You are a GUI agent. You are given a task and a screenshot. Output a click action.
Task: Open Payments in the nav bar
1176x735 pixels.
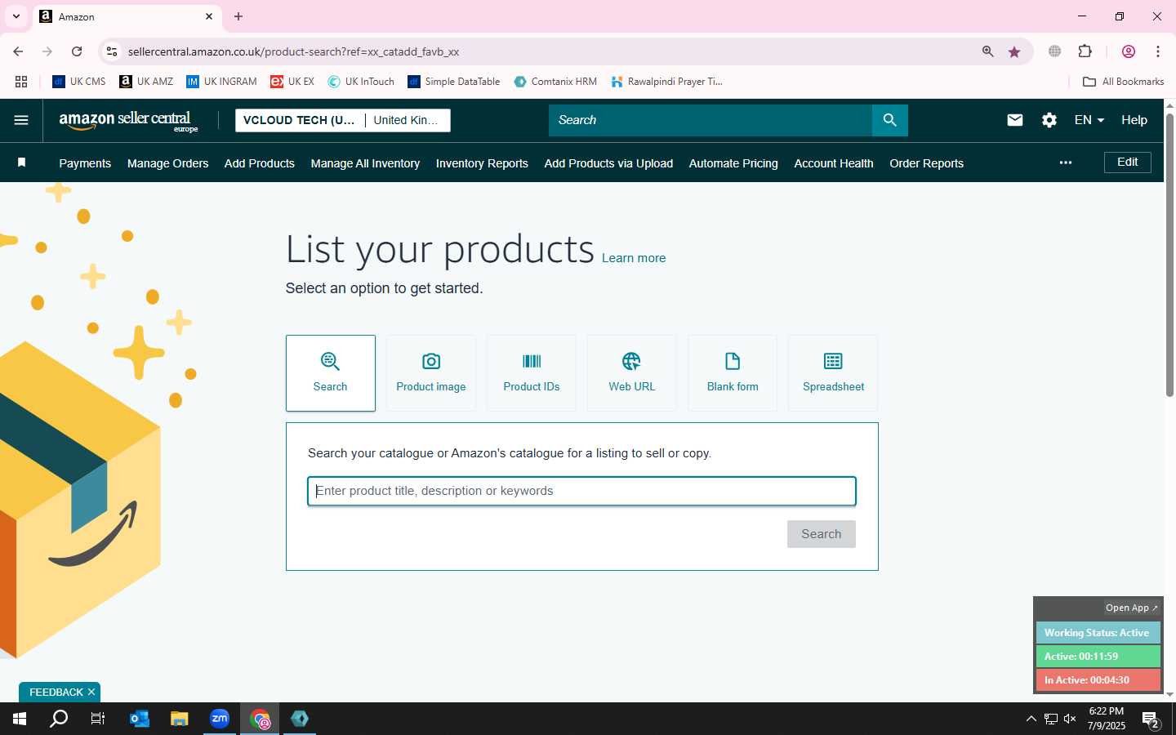pyautogui.click(x=85, y=163)
